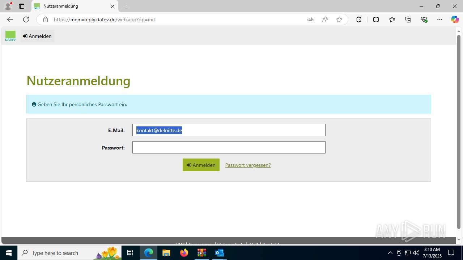The image size is (463, 260).
Task: Open the clock and date flyout
Action: pyautogui.click(x=432, y=253)
